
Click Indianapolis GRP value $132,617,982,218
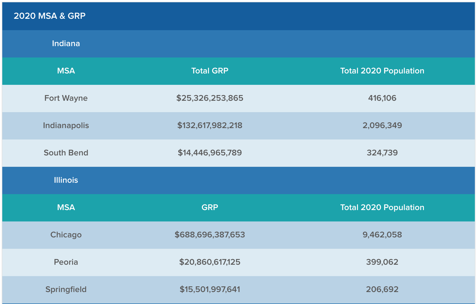point(210,126)
